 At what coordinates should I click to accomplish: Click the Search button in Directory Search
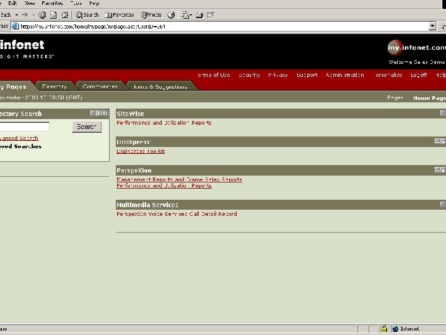coord(87,127)
